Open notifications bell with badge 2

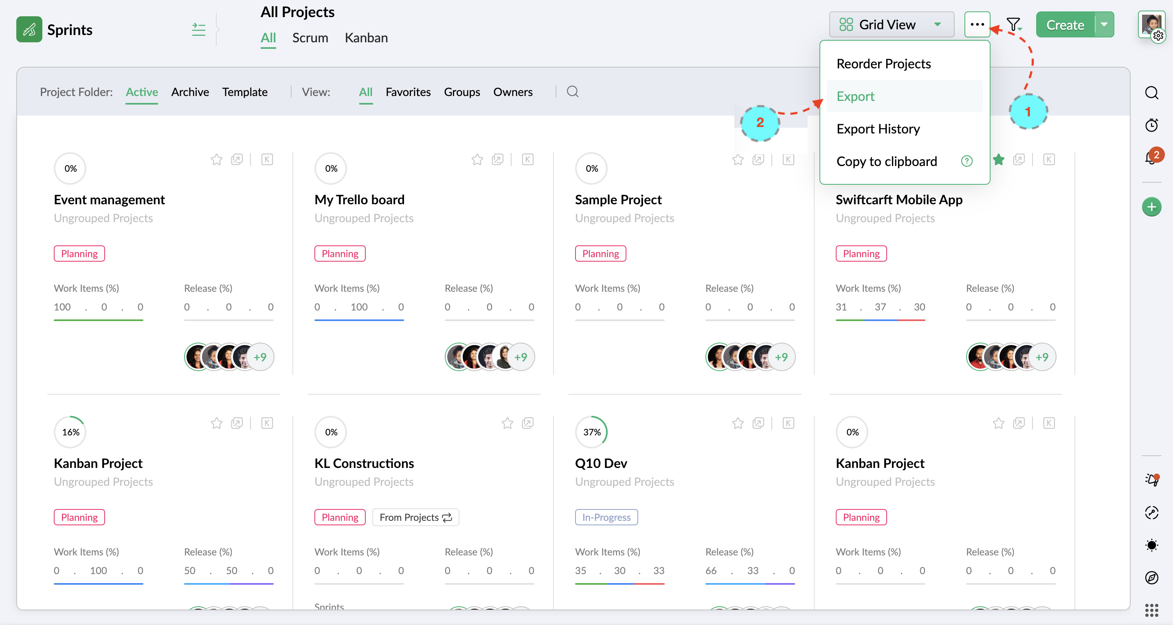tap(1150, 158)
